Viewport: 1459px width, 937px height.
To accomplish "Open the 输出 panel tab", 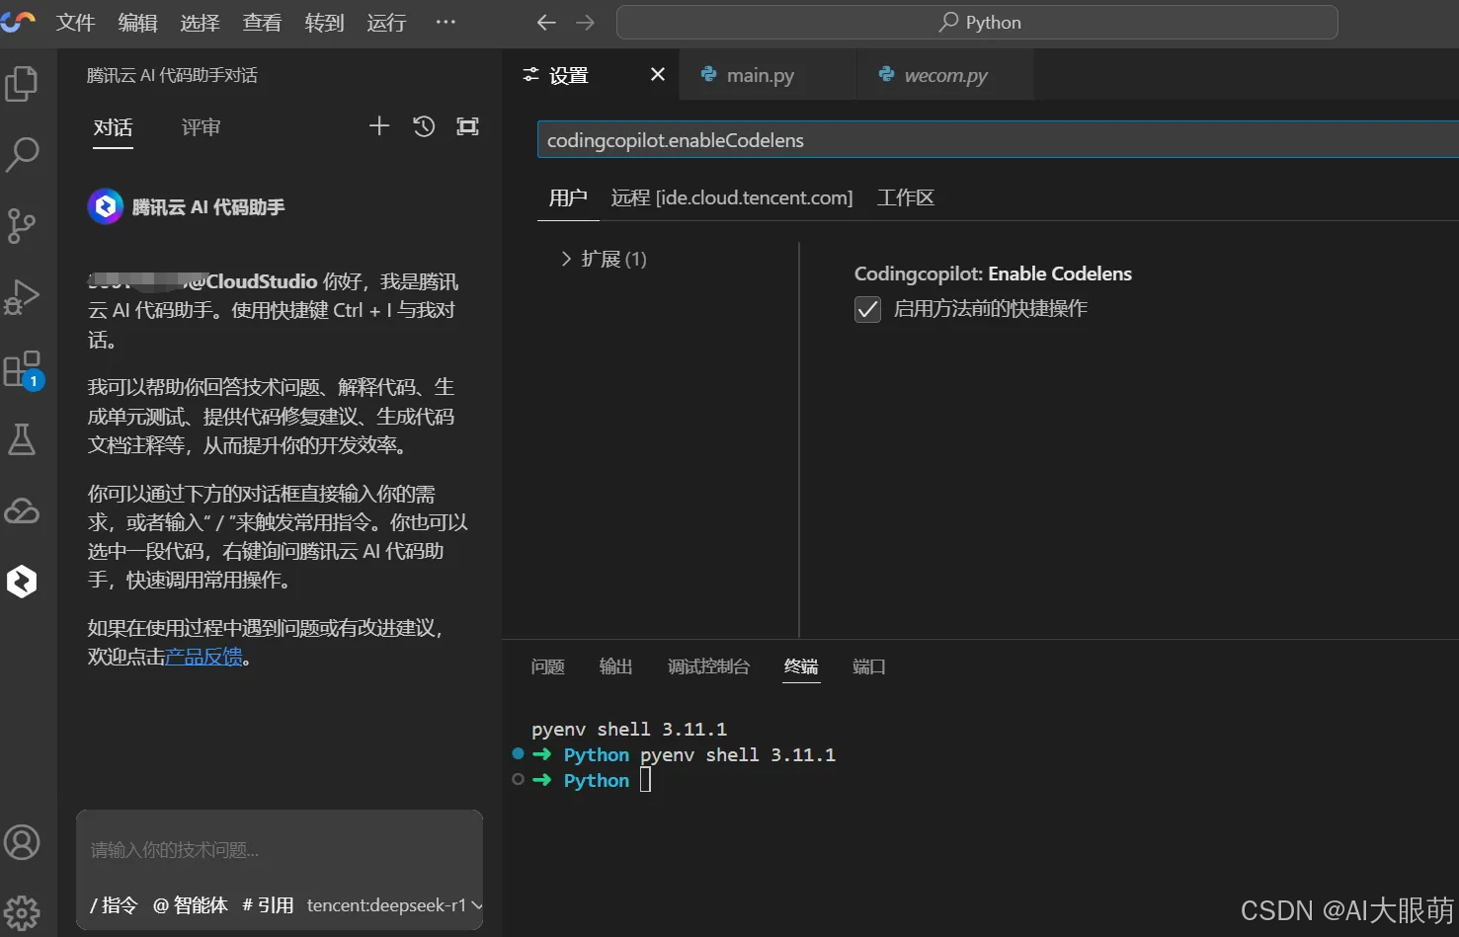I will [615, 667].
